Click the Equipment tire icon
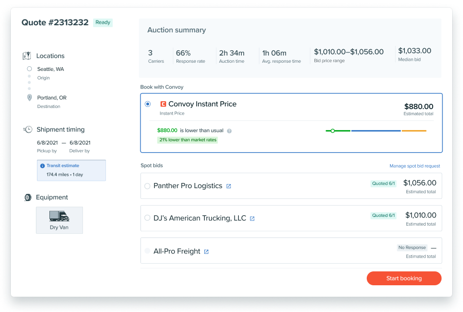This screenshot has width=463, height=312. [x=28, y=197]
